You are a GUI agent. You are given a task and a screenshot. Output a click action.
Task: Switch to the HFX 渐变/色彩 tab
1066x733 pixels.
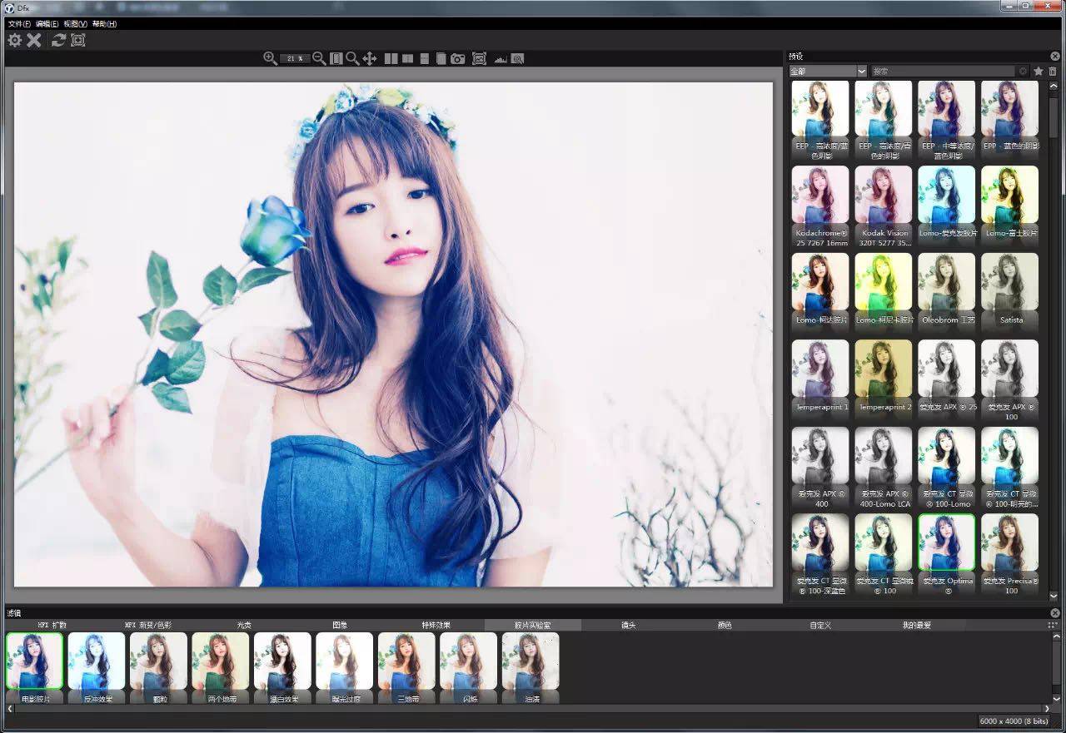pos(147,625)
